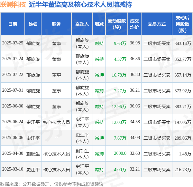Click the holdings value 1.48万
This screenshot has height=187, width=193.
(x=185, y=154)
